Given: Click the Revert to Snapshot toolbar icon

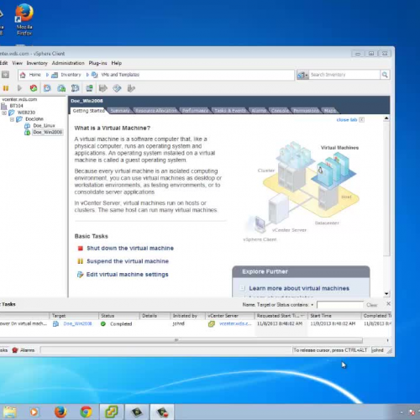Looking at the screenshot, I should [61, 88].
